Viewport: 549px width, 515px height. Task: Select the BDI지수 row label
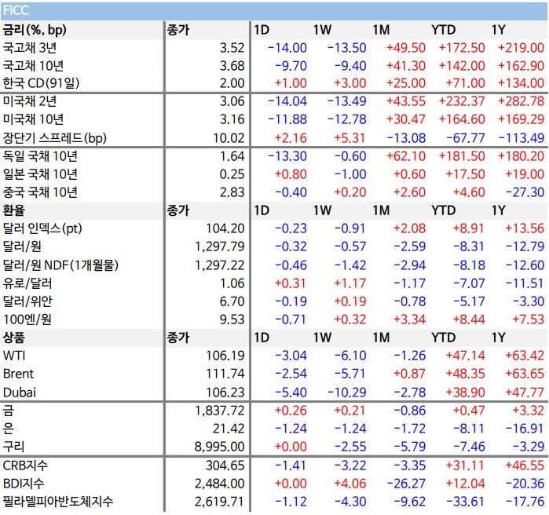click(x=23, y=484)
